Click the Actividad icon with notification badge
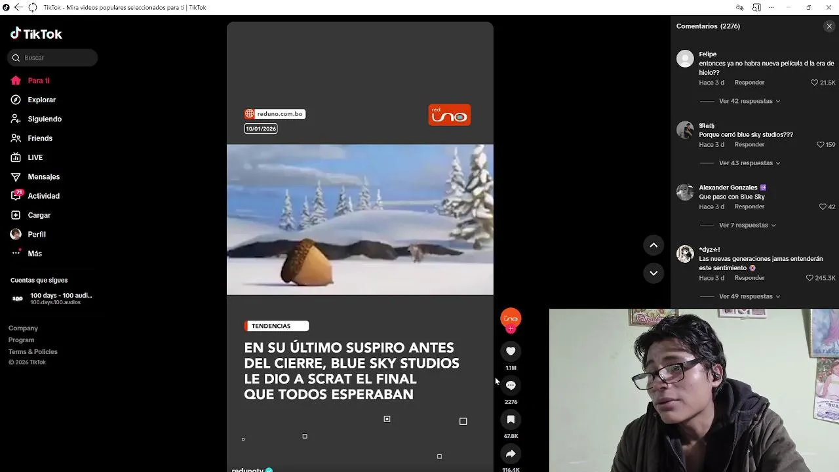The height and width of the screenshot is (472, 839). (x=16, y=195)
